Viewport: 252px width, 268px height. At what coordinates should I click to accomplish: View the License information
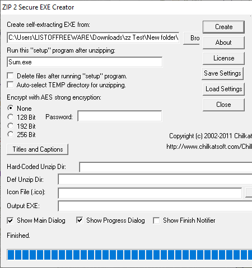[223, 58]
